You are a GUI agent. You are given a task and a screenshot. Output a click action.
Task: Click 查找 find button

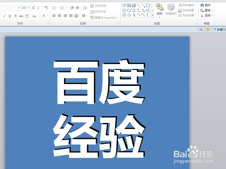point(205,5)
